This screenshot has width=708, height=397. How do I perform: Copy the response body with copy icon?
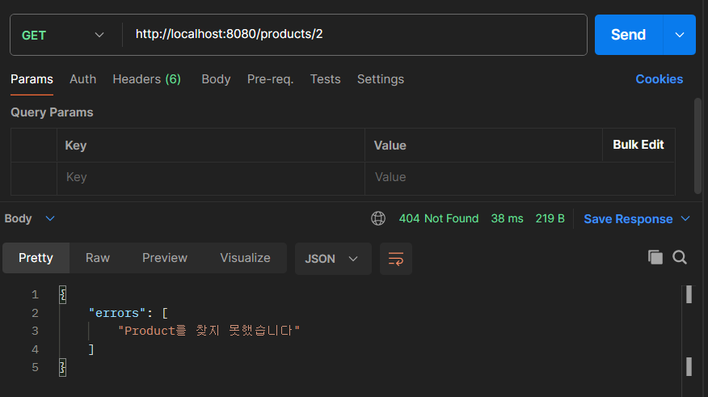tap(655, 257)
